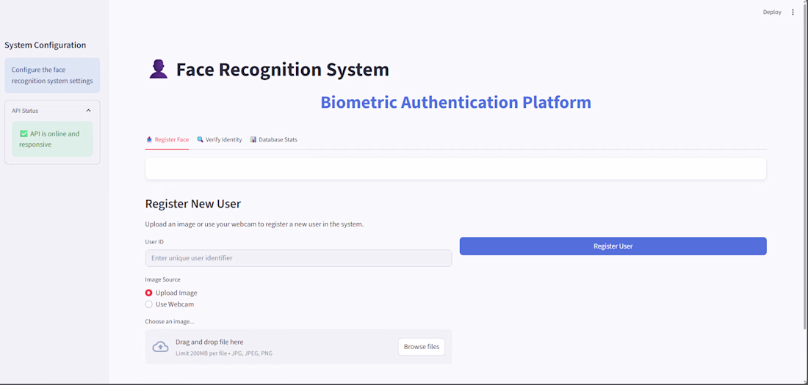
Task: Switch to the Register Face tab
Action: click(167, 139)
